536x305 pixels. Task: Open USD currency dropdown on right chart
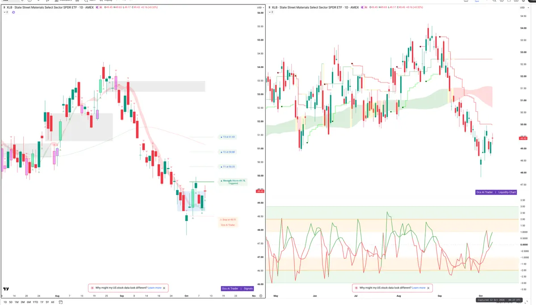tap(524, 8)
